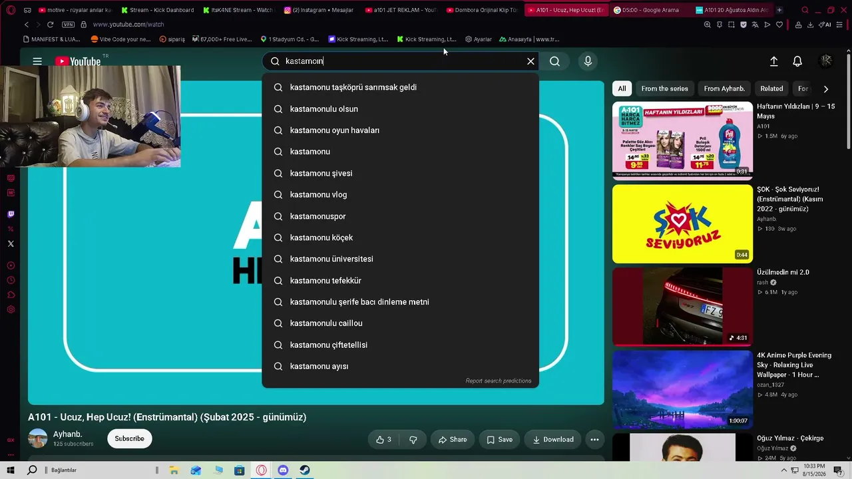Open the YouTube upload icon
852x479 pixels.
tap(773, 61)
